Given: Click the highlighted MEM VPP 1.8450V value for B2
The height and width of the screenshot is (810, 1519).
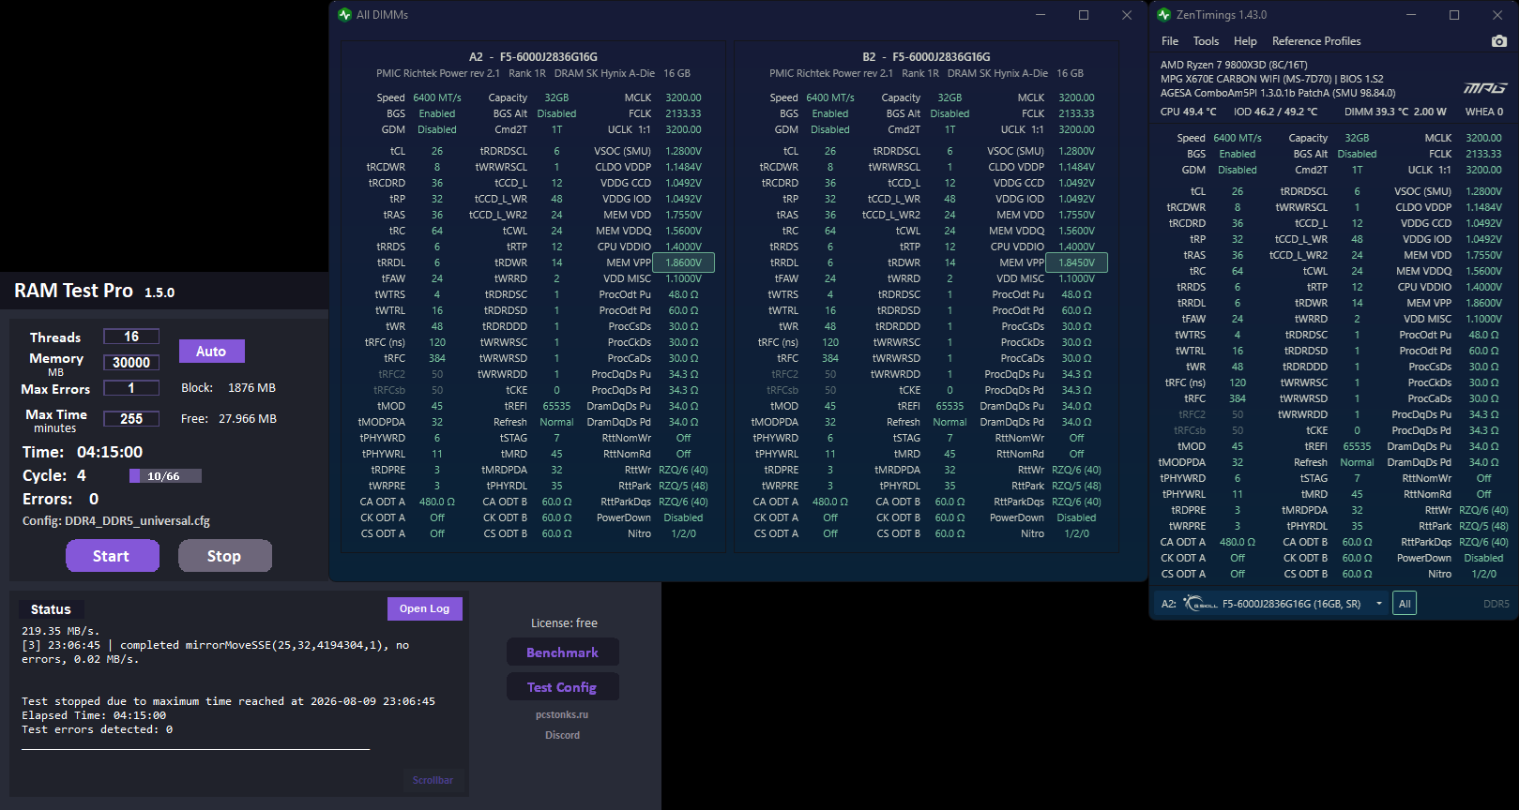Looking at the screenshot, I should (1076, 262).
